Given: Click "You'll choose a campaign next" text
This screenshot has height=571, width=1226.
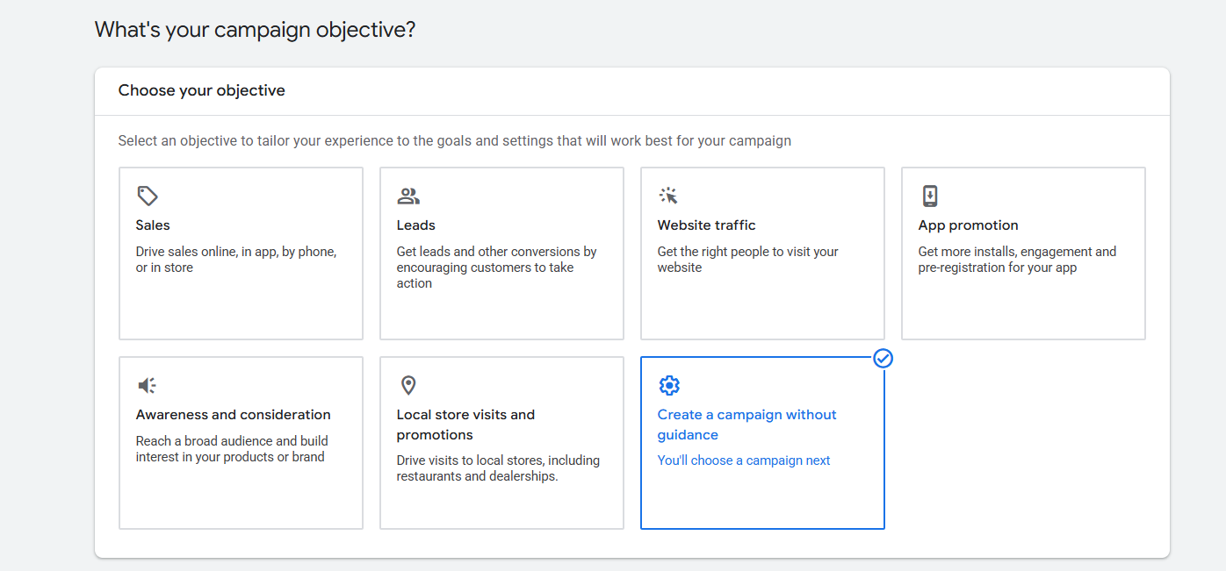Looking at the screenshot, I should [x=744, y=460].
